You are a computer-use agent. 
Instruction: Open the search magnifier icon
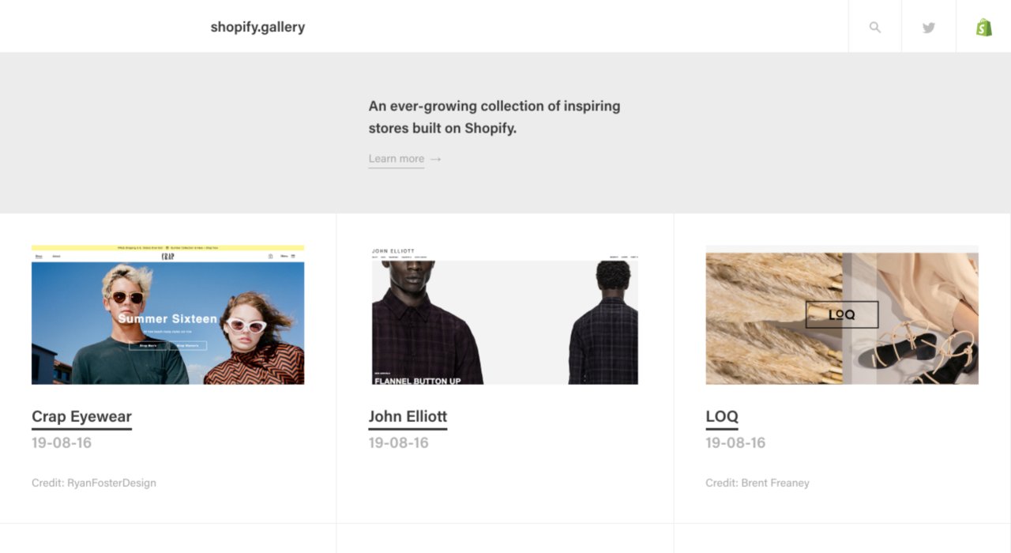(874, 27)
